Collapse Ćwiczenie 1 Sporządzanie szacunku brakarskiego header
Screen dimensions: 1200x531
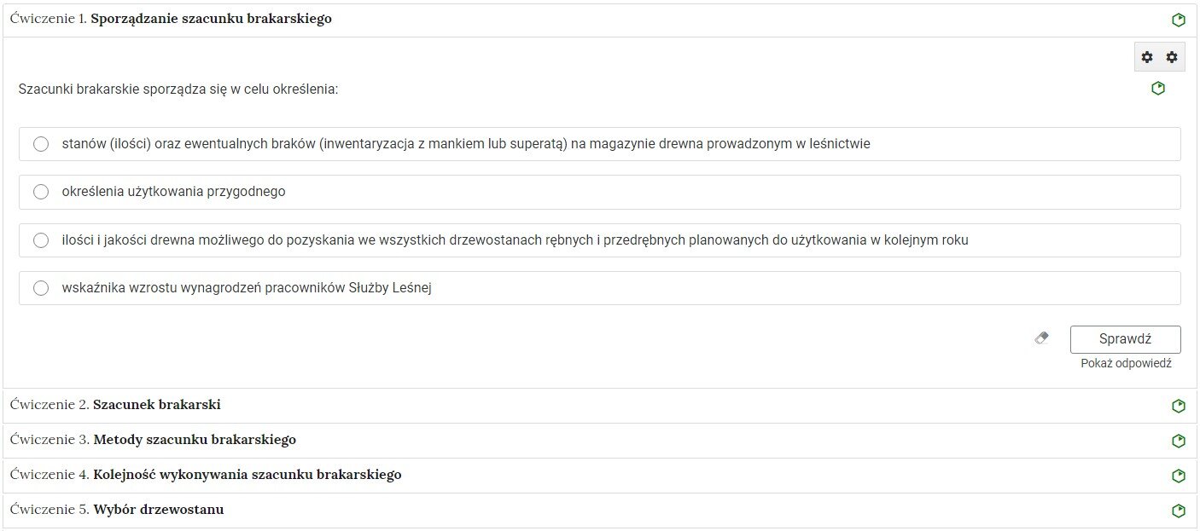pyautogui.click(x=600, y=20)
